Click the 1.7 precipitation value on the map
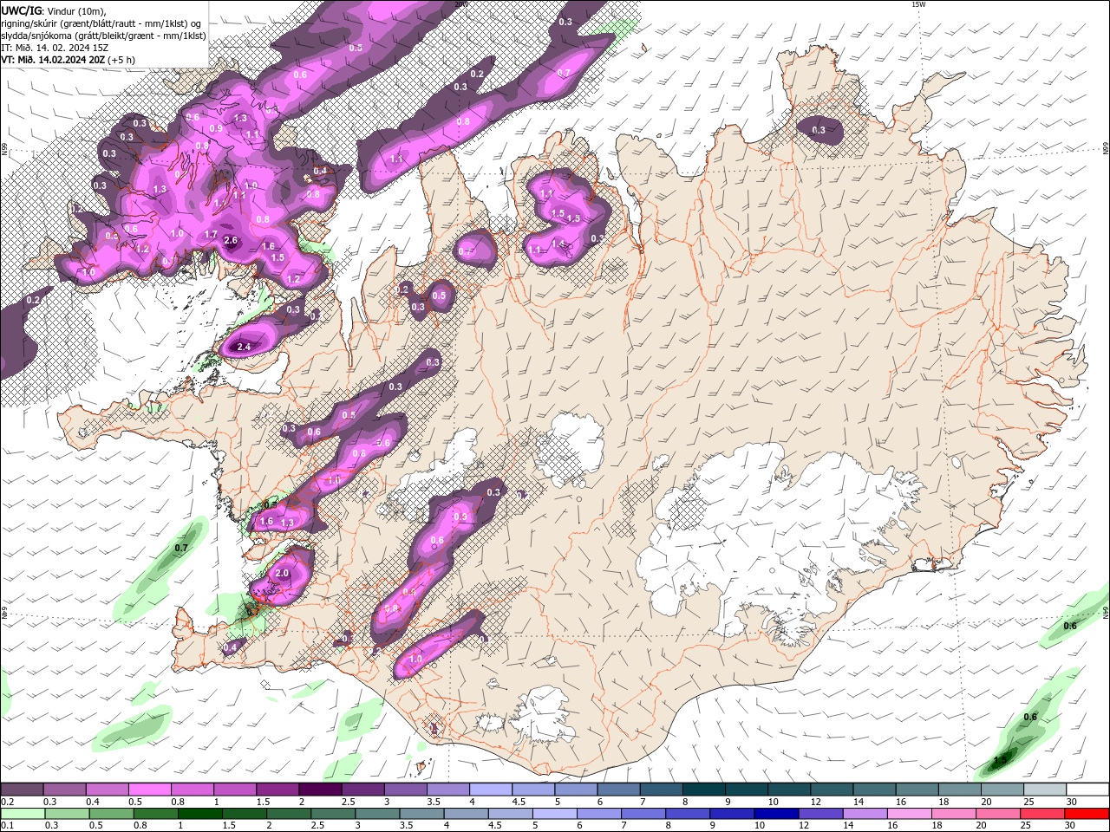 pyautogui.click(x=211, y=235)
